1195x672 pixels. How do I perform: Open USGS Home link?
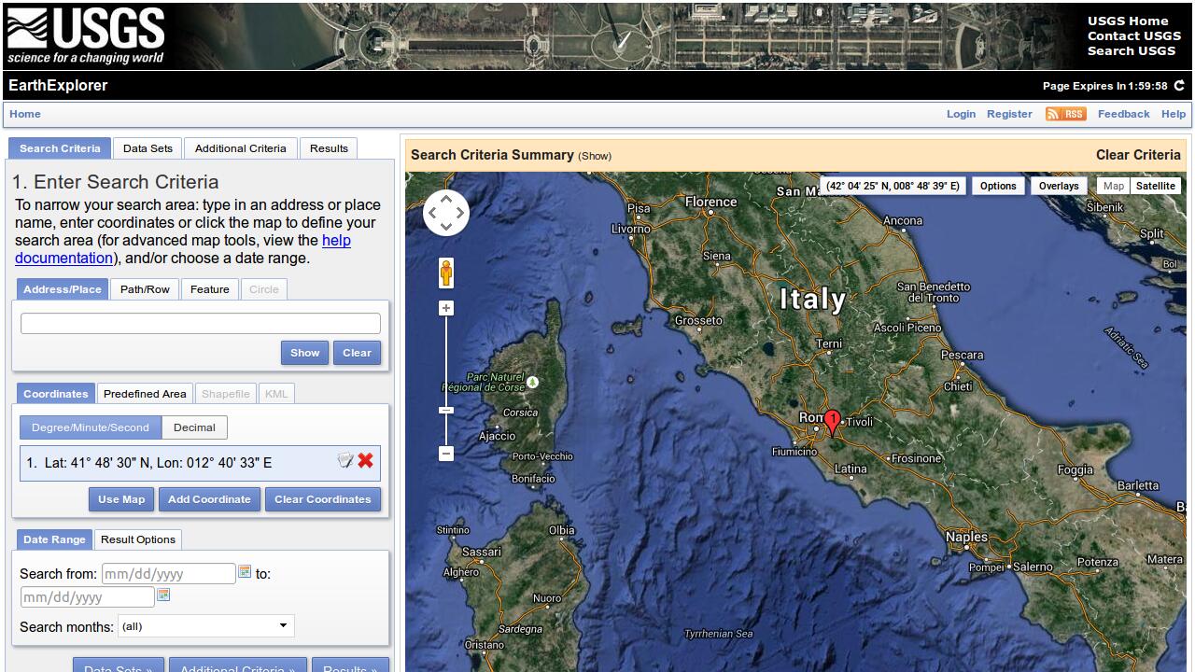click(x=1128, y=21)
